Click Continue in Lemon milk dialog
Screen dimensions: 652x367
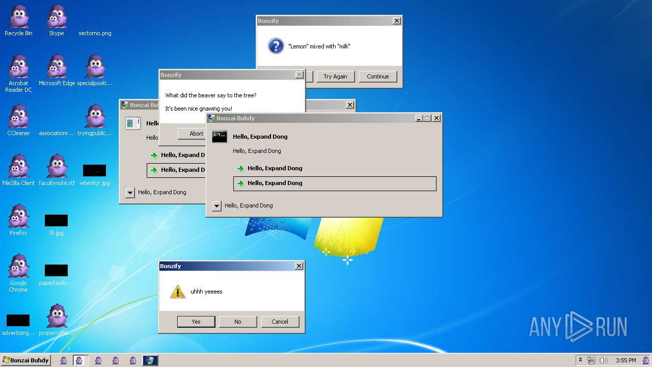pos(378,76)
